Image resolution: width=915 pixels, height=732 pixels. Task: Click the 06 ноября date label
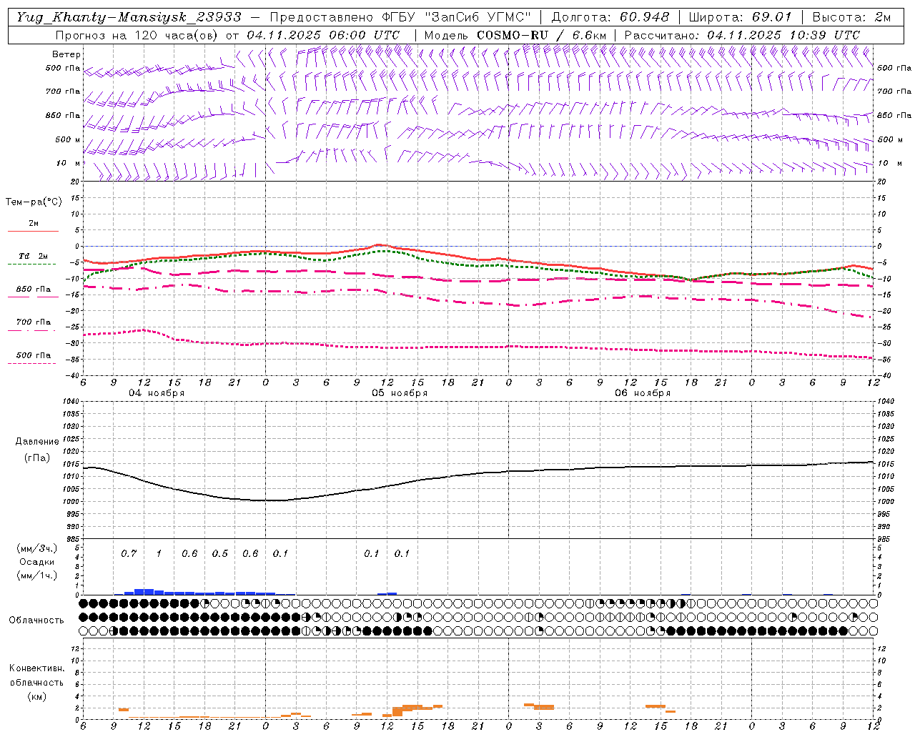[643, 393]
